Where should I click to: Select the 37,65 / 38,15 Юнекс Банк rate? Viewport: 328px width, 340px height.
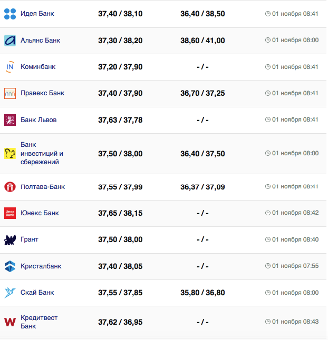coord(120,213)
